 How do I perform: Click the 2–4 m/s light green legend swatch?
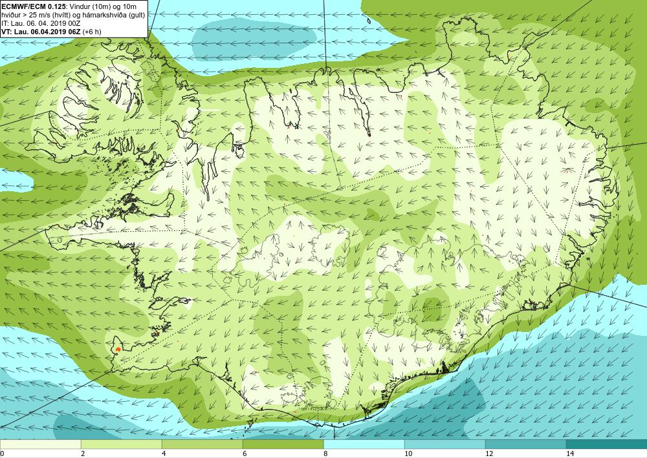point(122,444)
